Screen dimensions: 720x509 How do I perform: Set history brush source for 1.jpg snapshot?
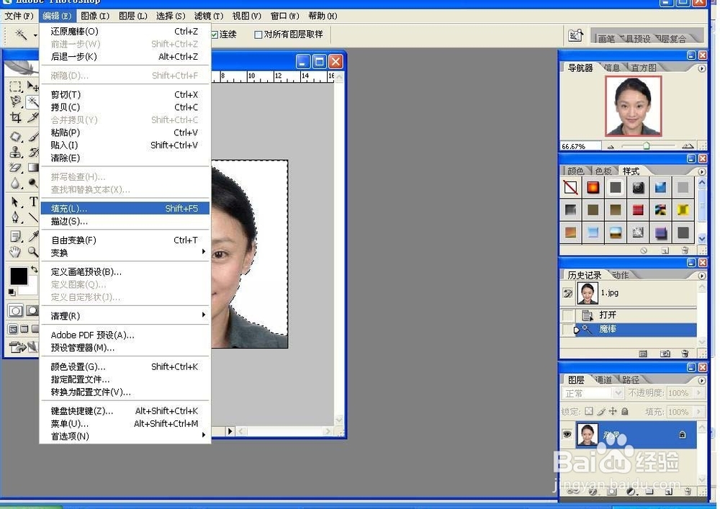567,293
